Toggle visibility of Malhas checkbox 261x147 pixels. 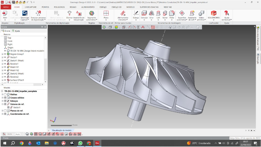point(5,94)
